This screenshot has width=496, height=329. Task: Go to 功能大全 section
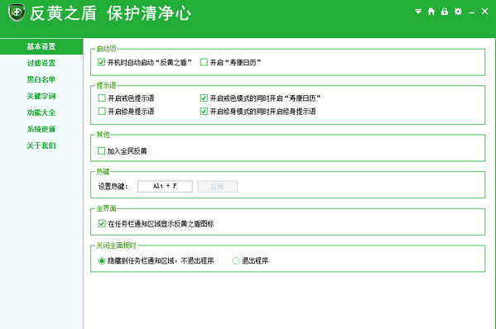click(x=41, y=112)
